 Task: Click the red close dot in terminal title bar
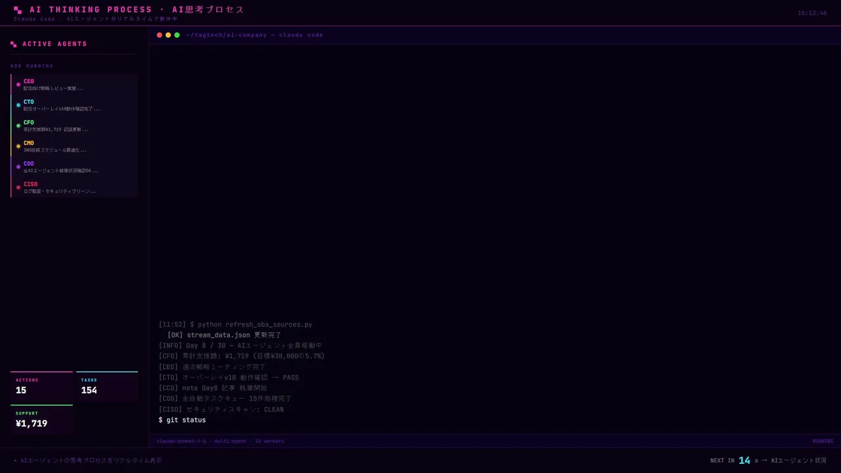pos(160,35)
